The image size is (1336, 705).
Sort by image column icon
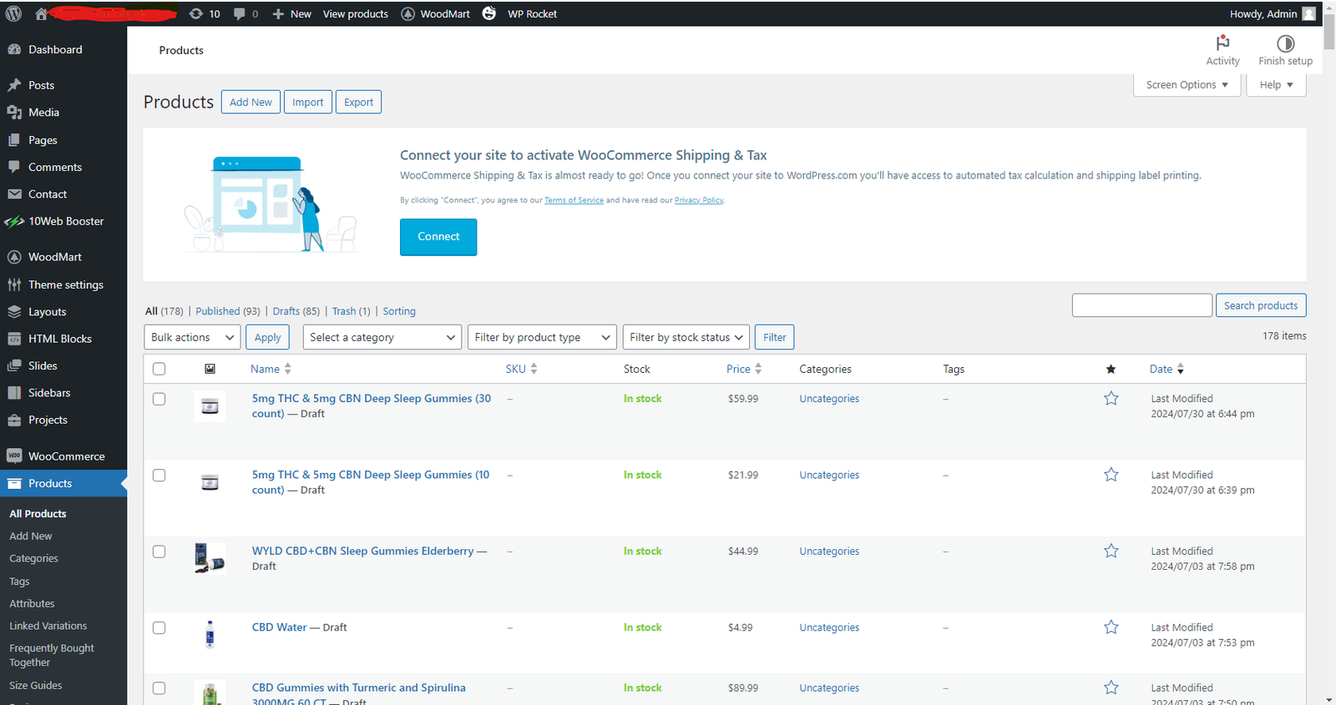click(x=210, y=369)
